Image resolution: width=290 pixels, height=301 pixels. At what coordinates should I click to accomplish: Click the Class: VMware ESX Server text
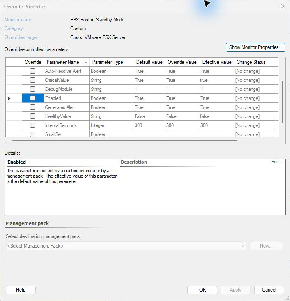(x=98, y=37)
